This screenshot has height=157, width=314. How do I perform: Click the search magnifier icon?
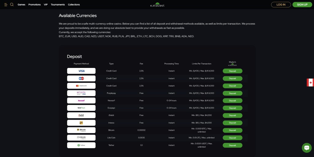click(x=12, y=4)
